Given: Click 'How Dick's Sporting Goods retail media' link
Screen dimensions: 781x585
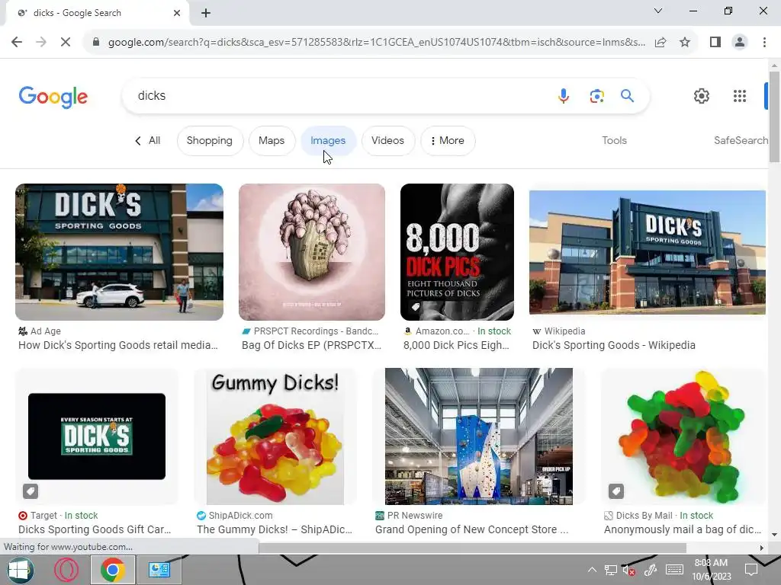Looking at the screenshot, I should pyautogui.click(x=118, y=345).
